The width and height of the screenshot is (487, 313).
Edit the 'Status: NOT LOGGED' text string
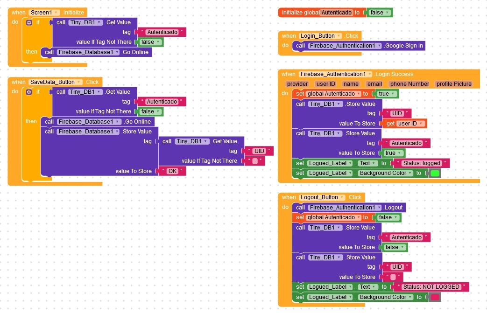point(431,287)
